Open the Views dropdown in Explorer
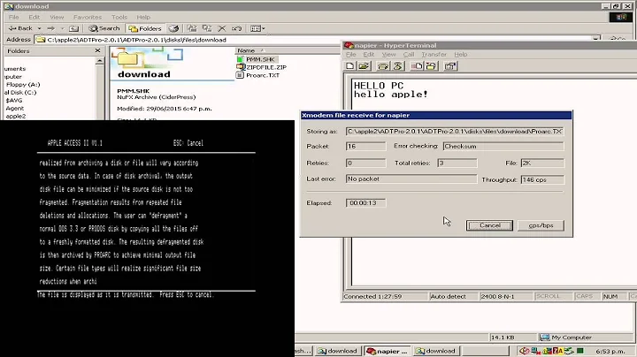This screenshot has height=357, width=637. (257, 28)
